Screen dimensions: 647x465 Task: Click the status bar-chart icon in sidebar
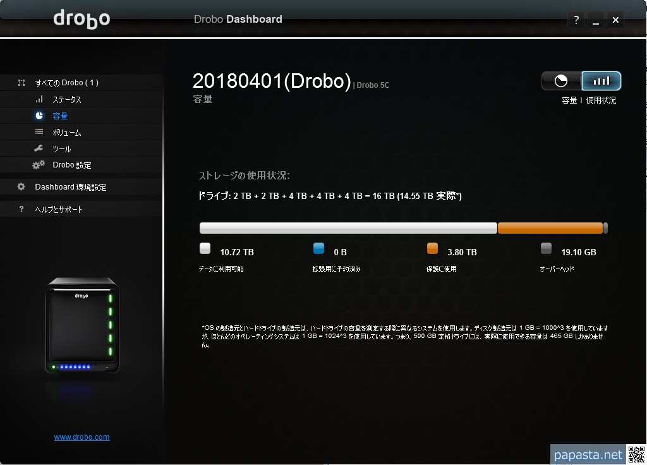(39, 99)
